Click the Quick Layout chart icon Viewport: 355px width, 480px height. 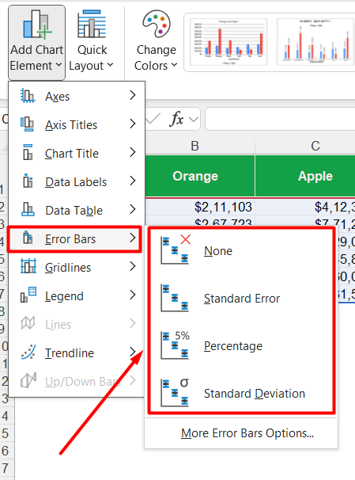click(92, 24)
